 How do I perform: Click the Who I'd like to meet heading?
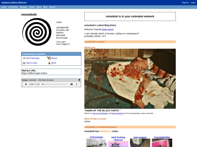click(x=95, y=119)
